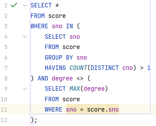Screen dimensions: 156x126
Task: Click the 'IN' keyword on line 3
Action: point(70,26)
